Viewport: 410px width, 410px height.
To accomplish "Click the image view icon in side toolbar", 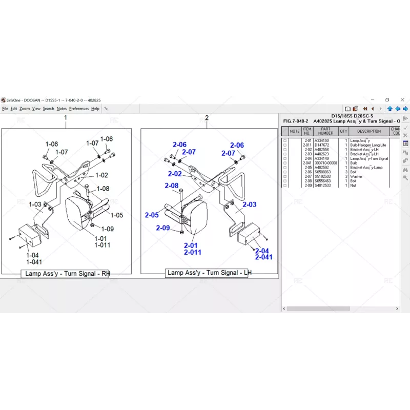I will coord(404,142).
